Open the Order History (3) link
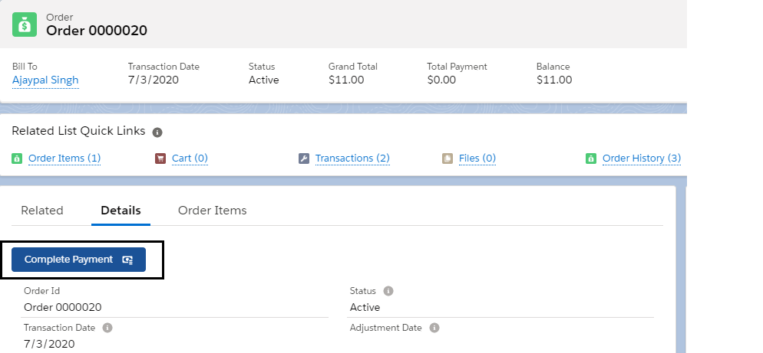763x353 pixels. pos(641,159)
